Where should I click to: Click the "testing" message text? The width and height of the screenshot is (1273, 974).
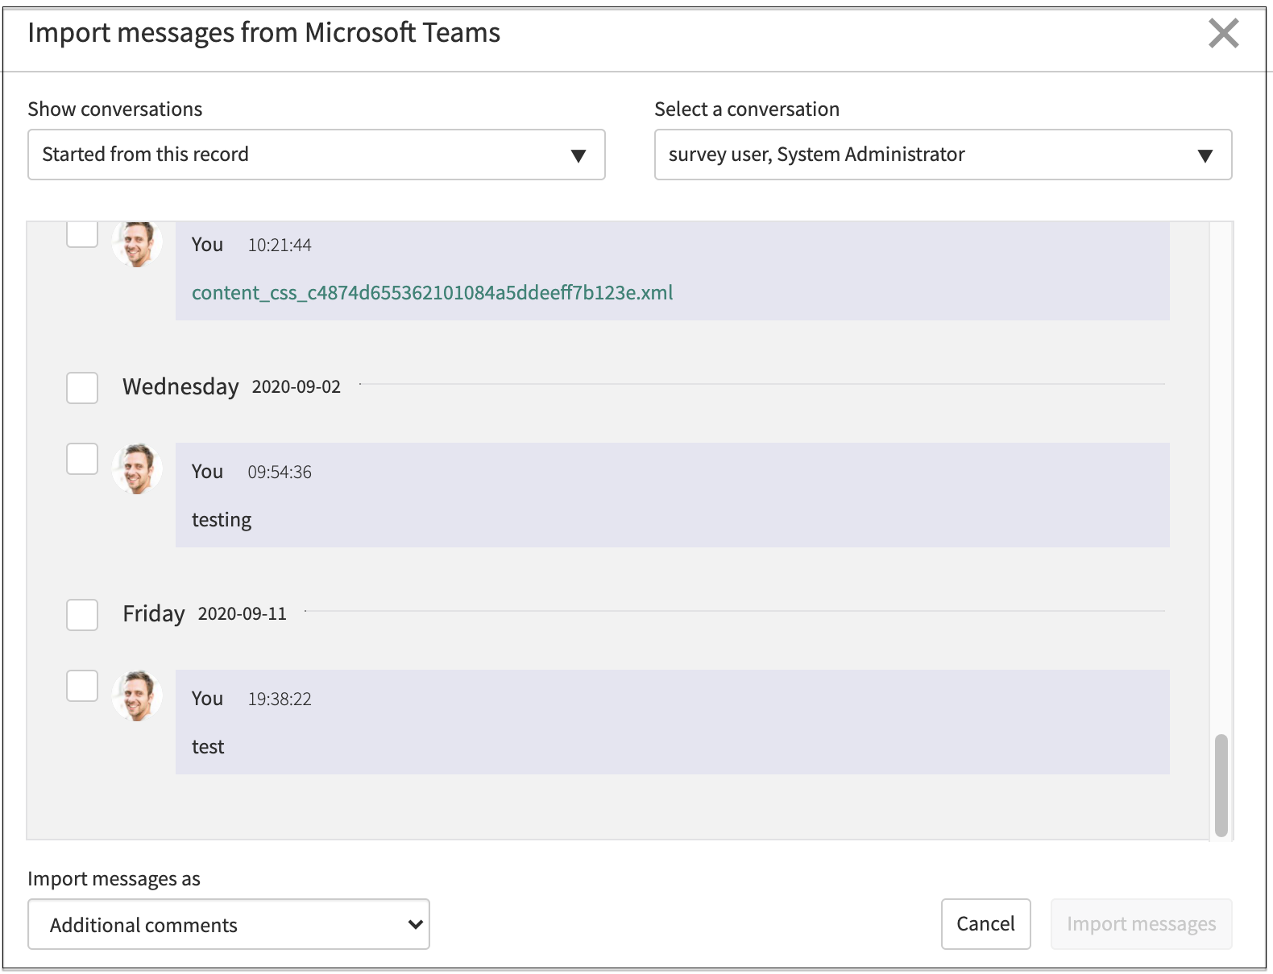click(222, 520)
